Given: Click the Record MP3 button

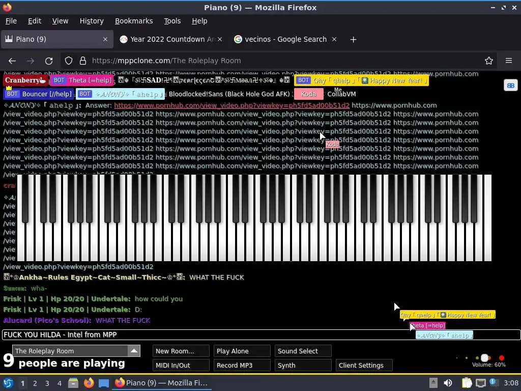Looking at the screenshot, I should pyautogui.click(x=242, y=365).
